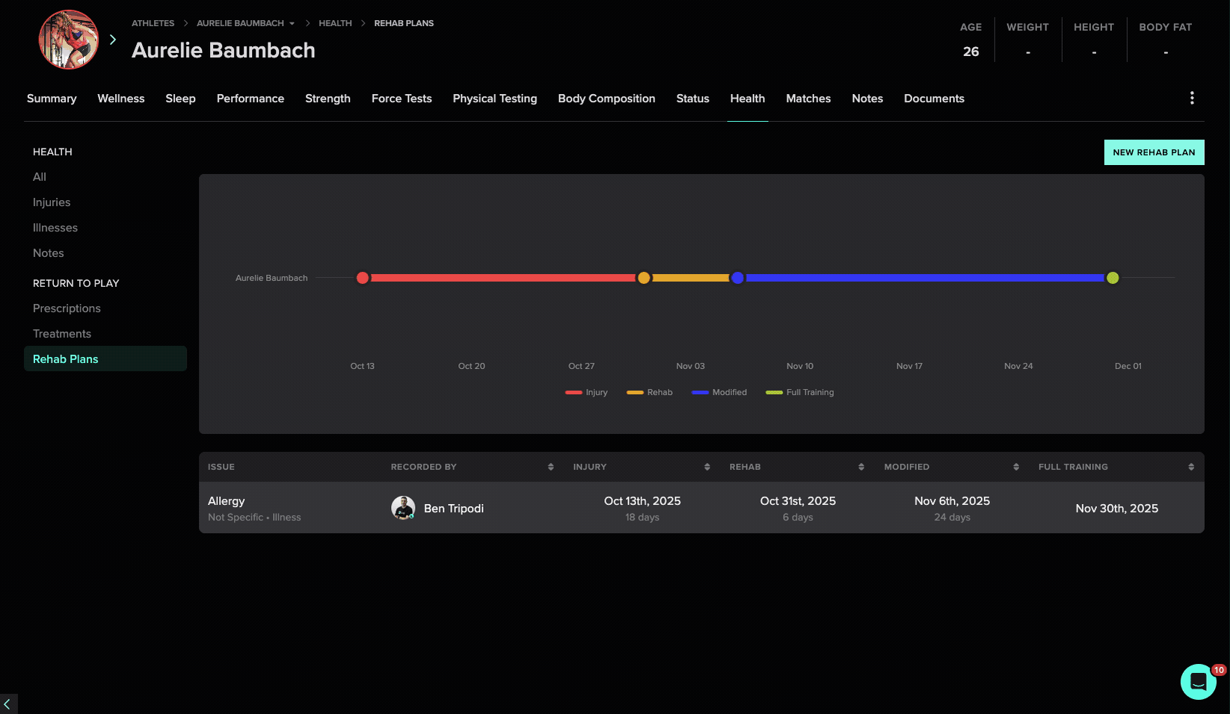Viewport: 1230px width, 714px height.
Task: Click Ben Tripodi's avatar in table
Action: click(403, 508)
